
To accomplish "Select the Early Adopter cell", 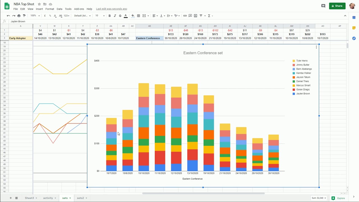I will click(x=20, y=38).
